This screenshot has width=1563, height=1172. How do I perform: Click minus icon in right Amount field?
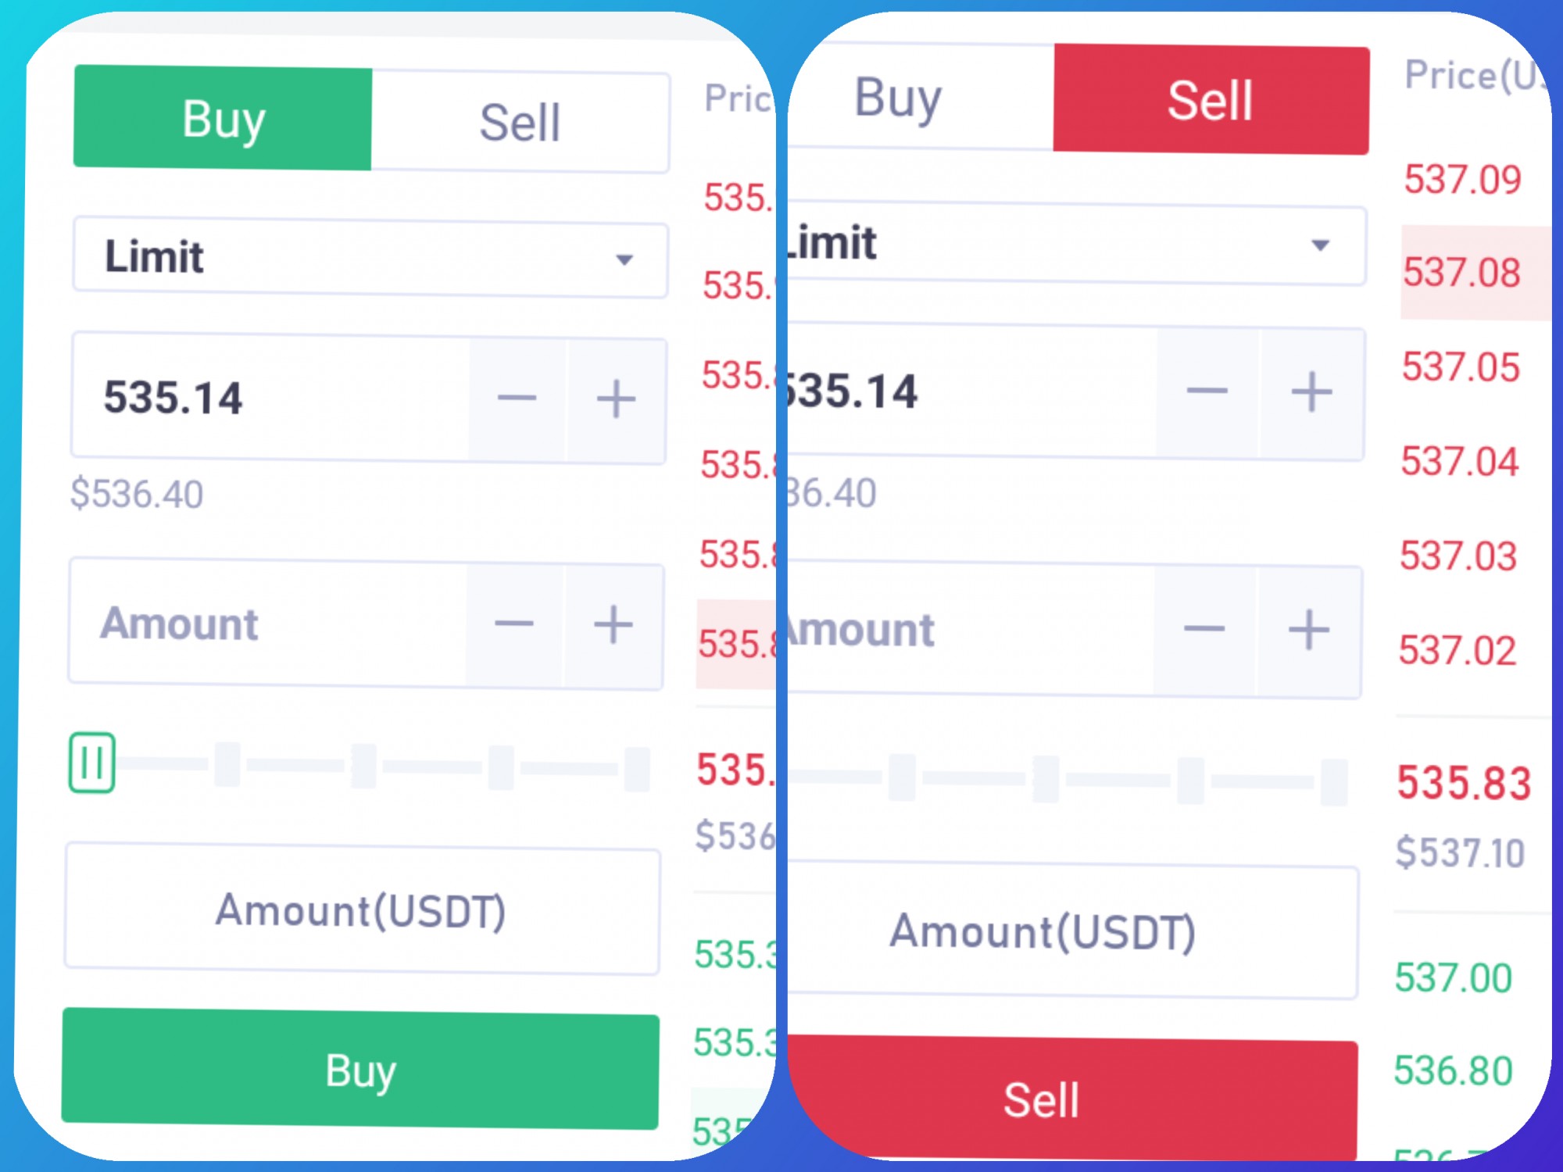1204,629
